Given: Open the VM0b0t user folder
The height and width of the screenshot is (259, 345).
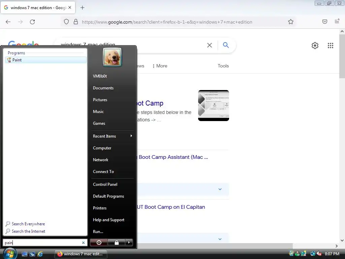Looking at the screenshot, I should pos(100,76).
